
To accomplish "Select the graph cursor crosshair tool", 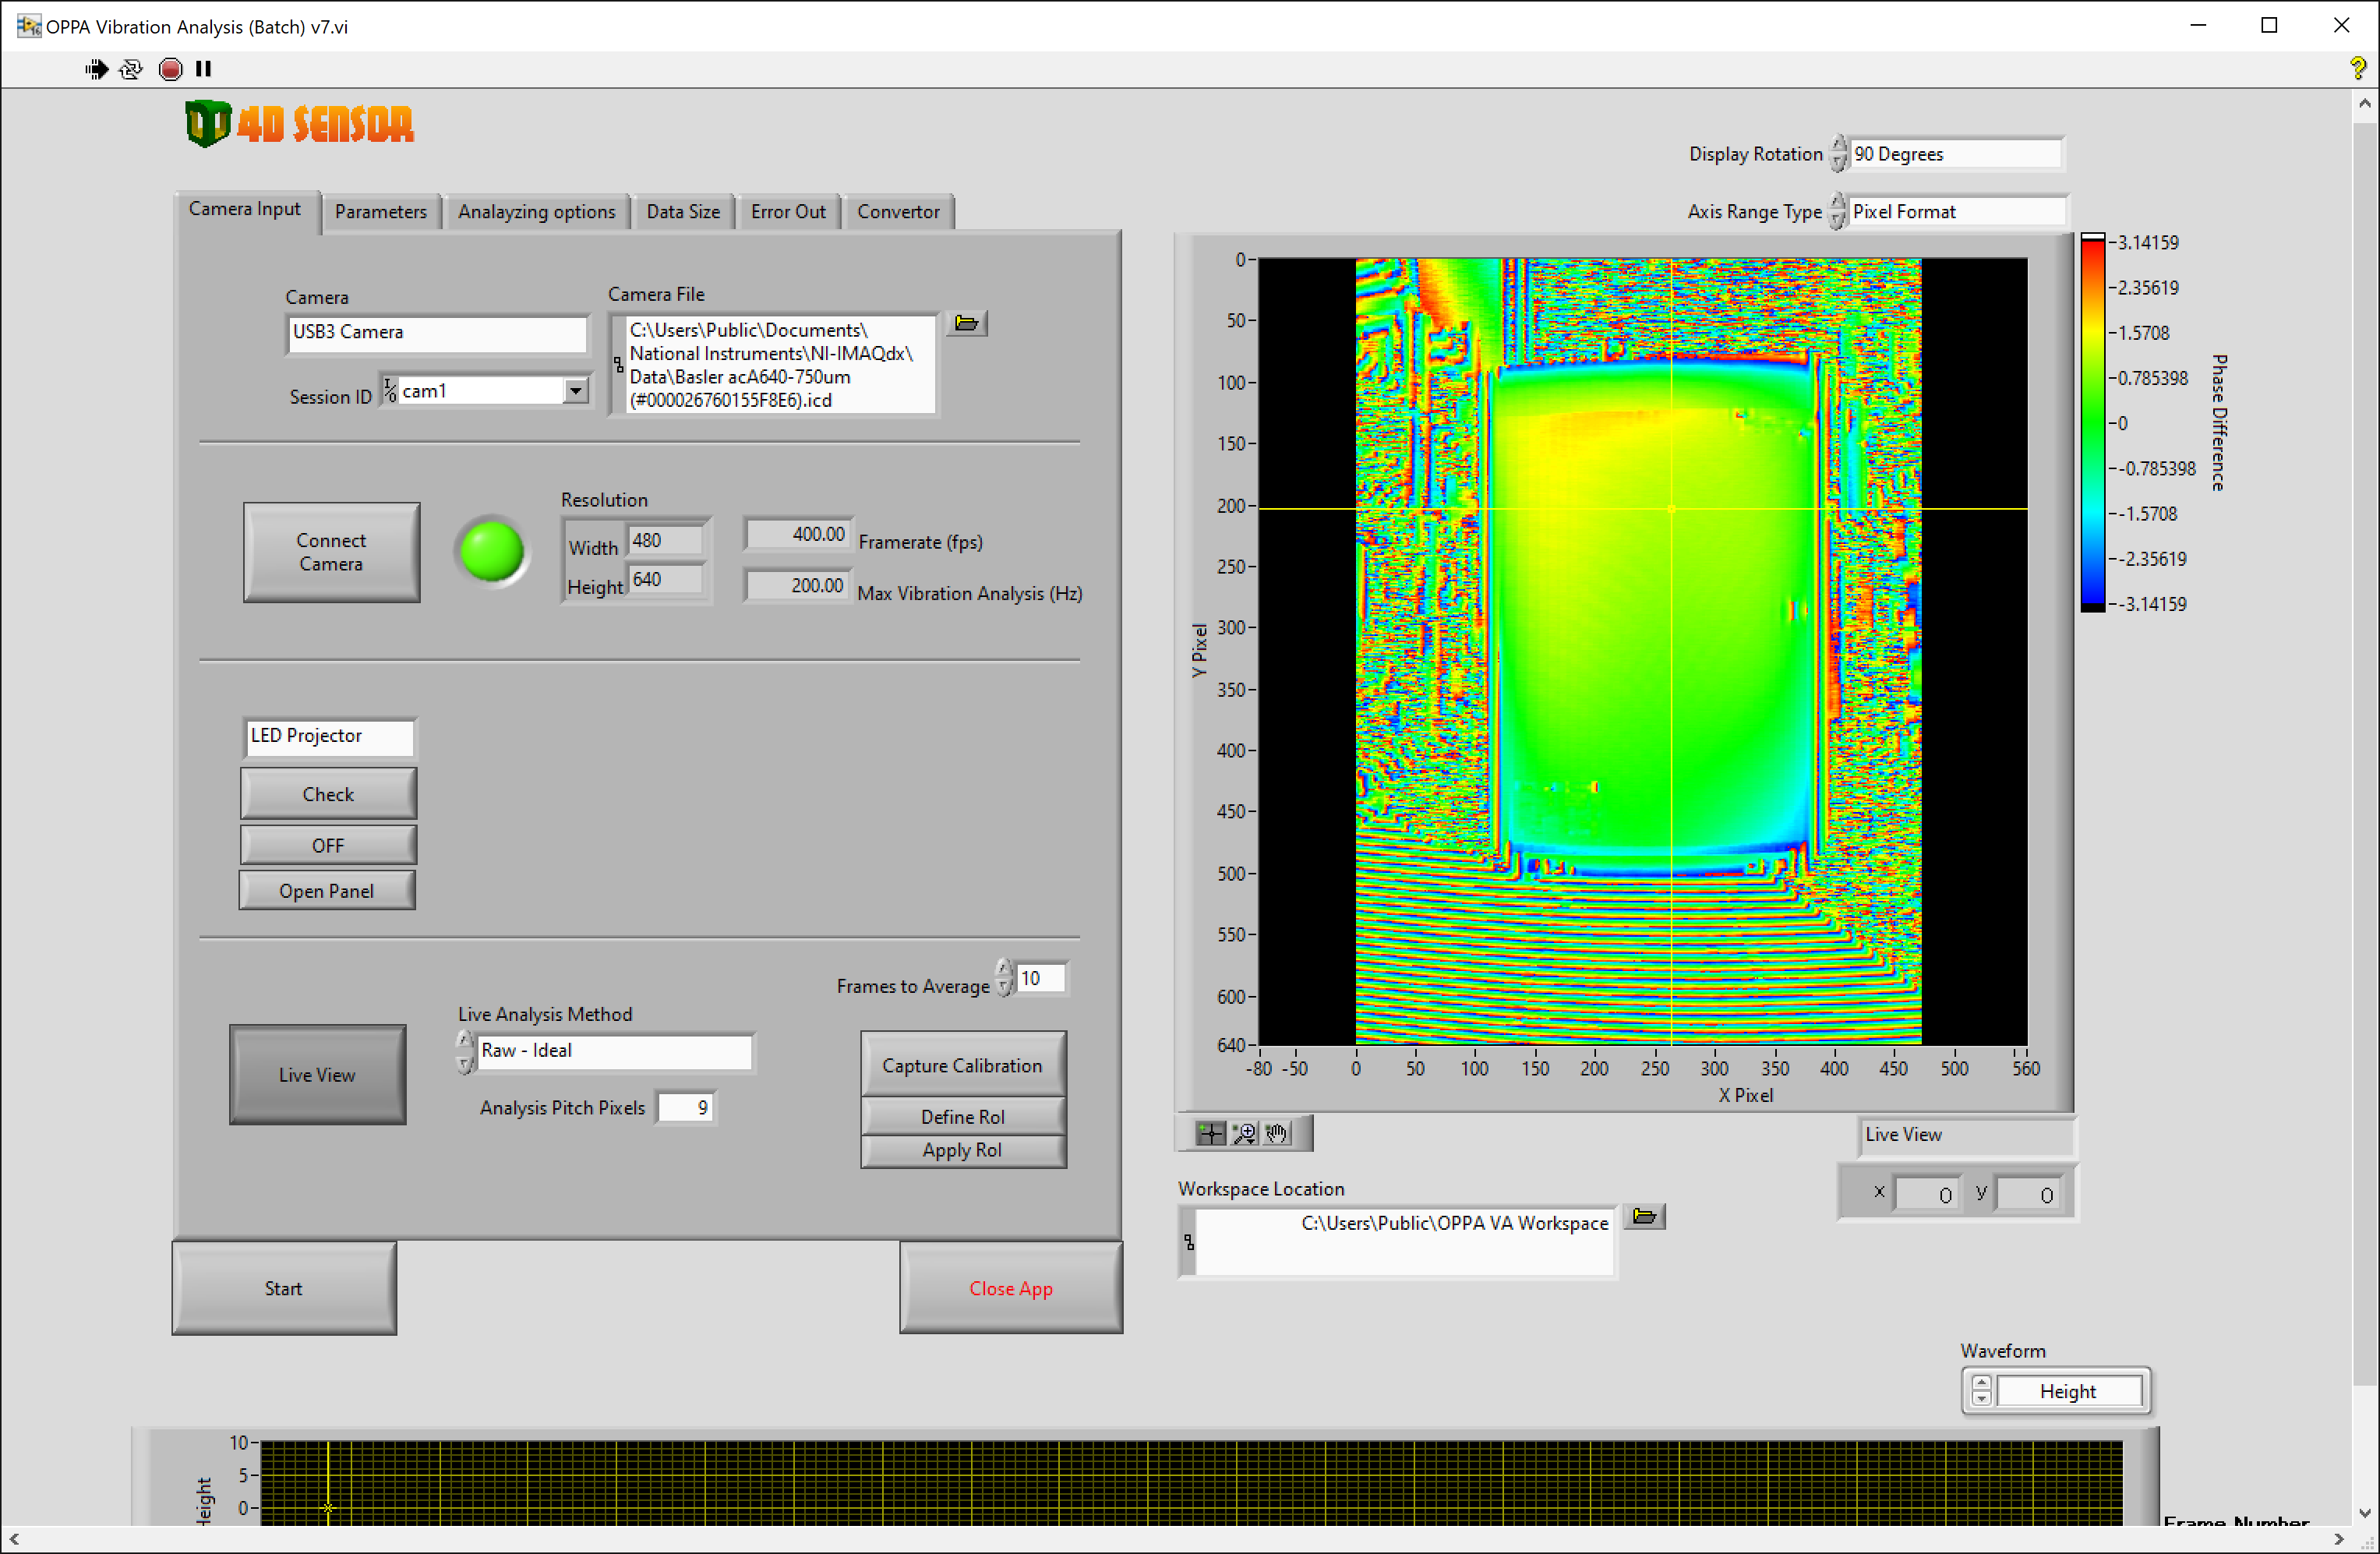I will tap(1210, 1133).
